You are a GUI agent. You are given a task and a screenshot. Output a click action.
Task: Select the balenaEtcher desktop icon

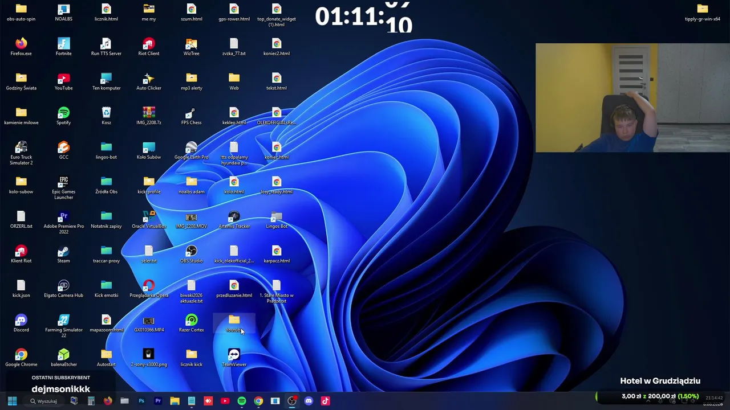point(63,358)
